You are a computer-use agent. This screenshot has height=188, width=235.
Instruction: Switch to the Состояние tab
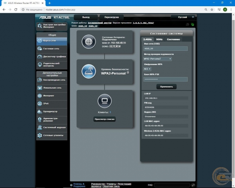[173, 39]
